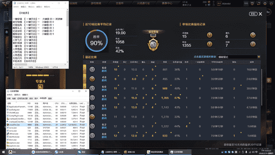Viewport: 275px width, 155px height.
Task: Click the UTF-8 encoding in Notepad status bar
Action: [x=55, y=67]
